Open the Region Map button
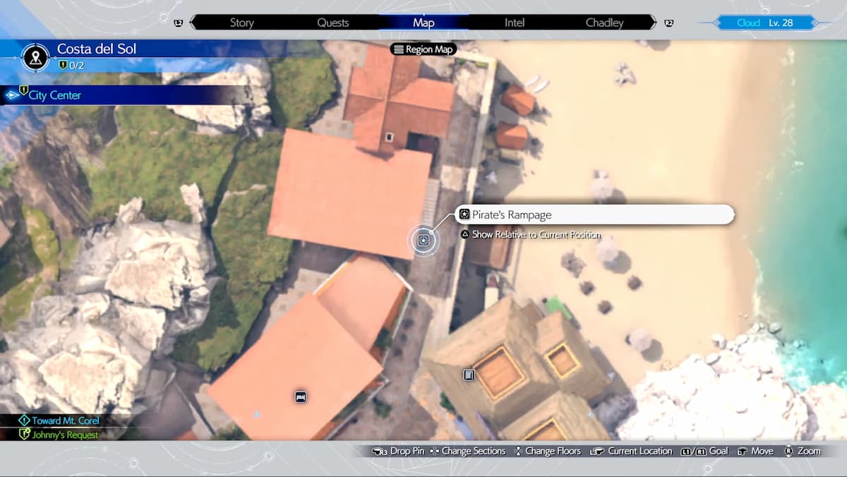The height and width of the screenshot is (477, 847). point(423,49)
